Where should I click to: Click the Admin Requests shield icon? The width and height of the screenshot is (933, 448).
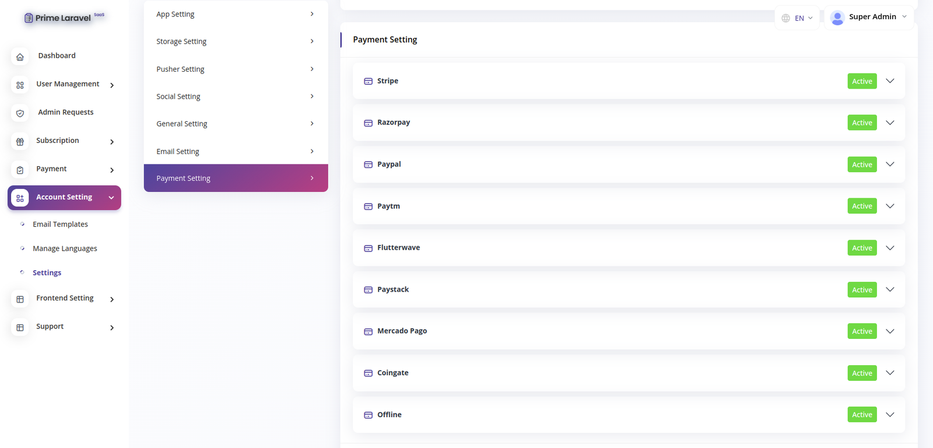[20, 113]
